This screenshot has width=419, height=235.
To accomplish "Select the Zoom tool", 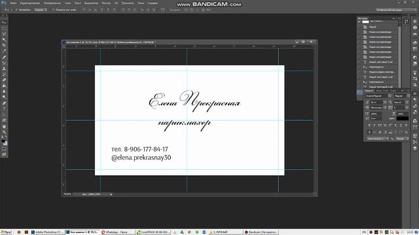I will (4, 132).
